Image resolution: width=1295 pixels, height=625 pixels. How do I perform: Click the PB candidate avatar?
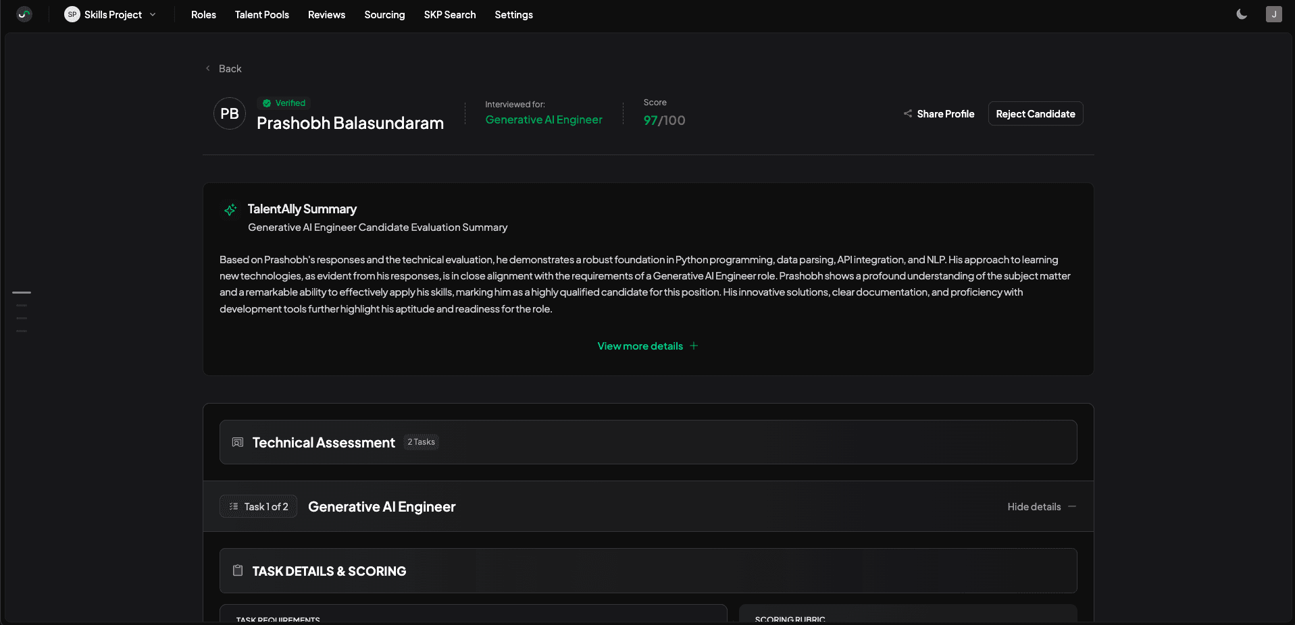tap(230, 113)
